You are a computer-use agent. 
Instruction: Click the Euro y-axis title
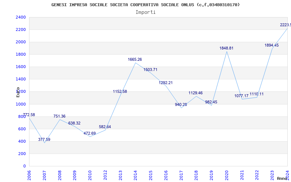[x=18, y=92]
